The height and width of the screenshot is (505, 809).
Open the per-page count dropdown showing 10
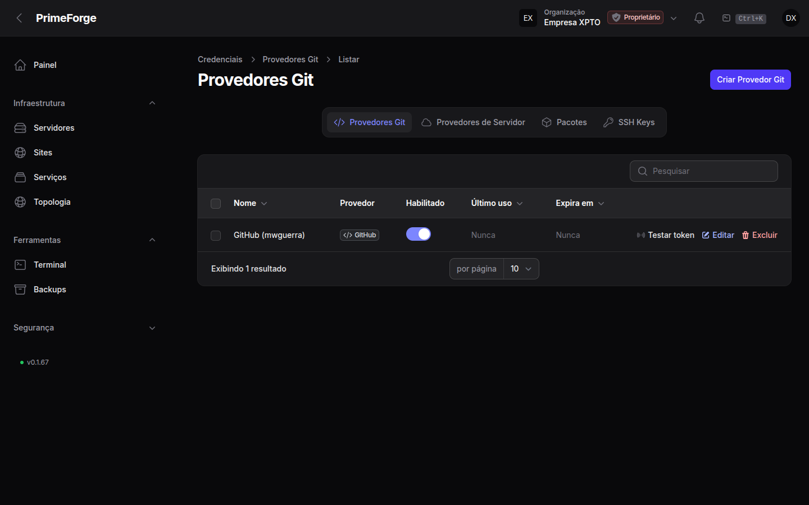pos(521,269)
